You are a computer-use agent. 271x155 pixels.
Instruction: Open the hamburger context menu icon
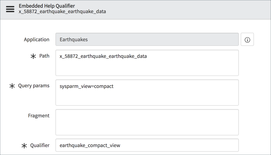point(10,9)
